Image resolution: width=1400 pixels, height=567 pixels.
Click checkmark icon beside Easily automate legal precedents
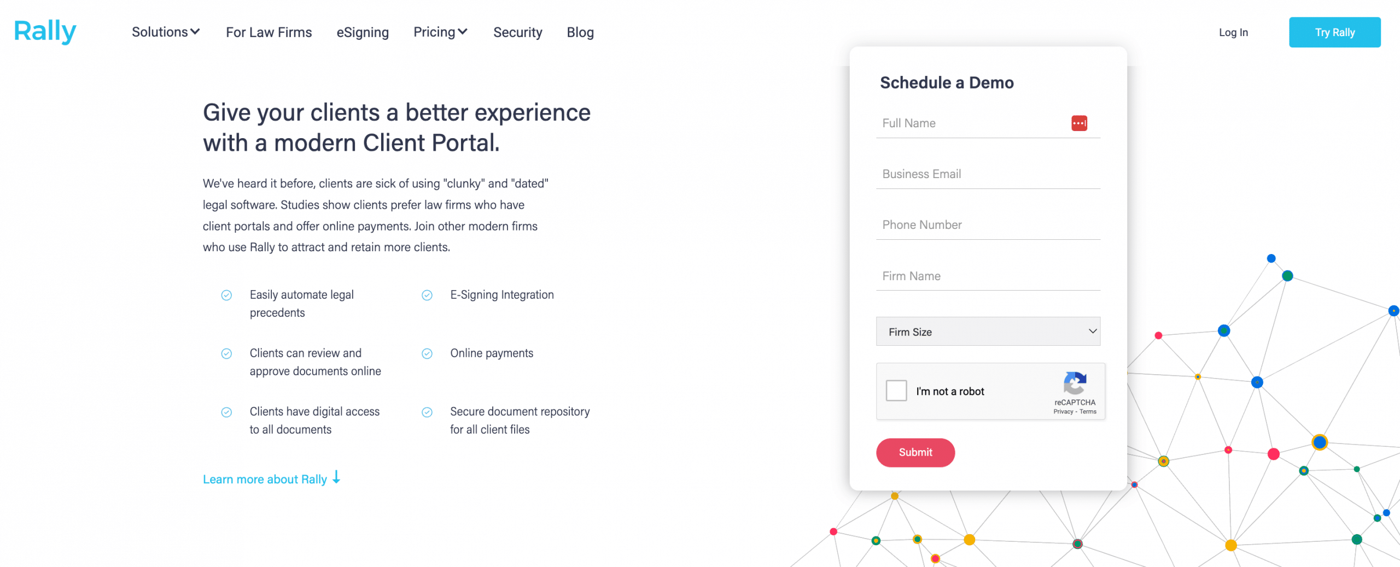(x=226, y=296)
